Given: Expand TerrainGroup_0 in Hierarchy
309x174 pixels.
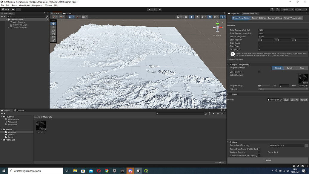Looking at the screenshot, I should [x=8, y=28].
